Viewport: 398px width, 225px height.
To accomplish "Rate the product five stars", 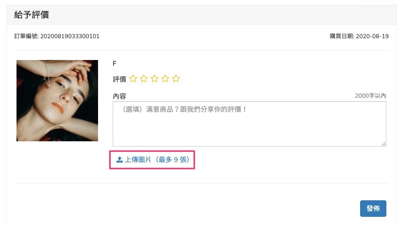I will coord(176,78).
